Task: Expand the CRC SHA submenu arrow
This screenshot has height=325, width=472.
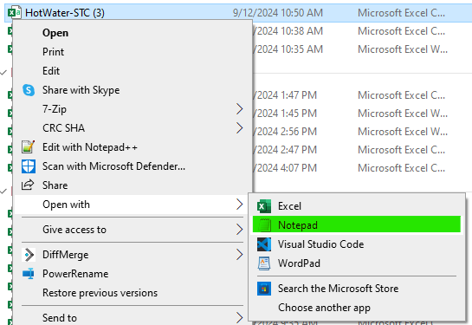Action: [x=240, y=128]
